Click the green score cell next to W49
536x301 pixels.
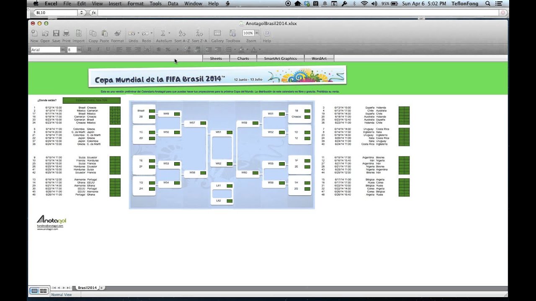pos(177,114)
